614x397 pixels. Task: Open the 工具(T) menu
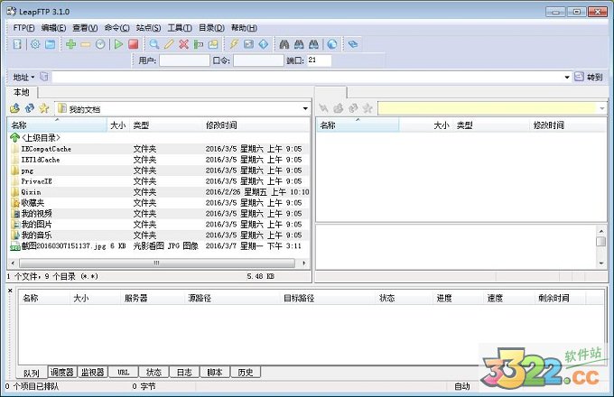[180, 28]
